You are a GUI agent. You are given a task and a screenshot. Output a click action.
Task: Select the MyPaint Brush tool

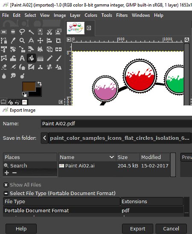click(31, 67)
